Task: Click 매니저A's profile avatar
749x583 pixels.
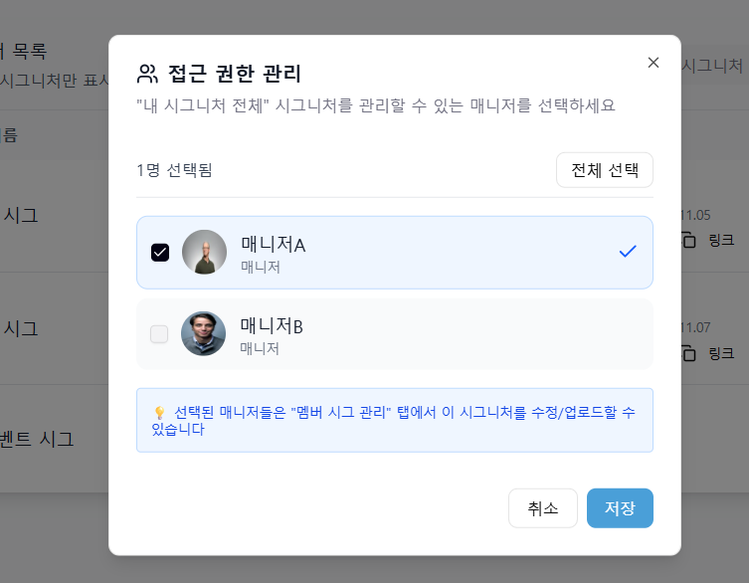Action: tap(204, 253)
